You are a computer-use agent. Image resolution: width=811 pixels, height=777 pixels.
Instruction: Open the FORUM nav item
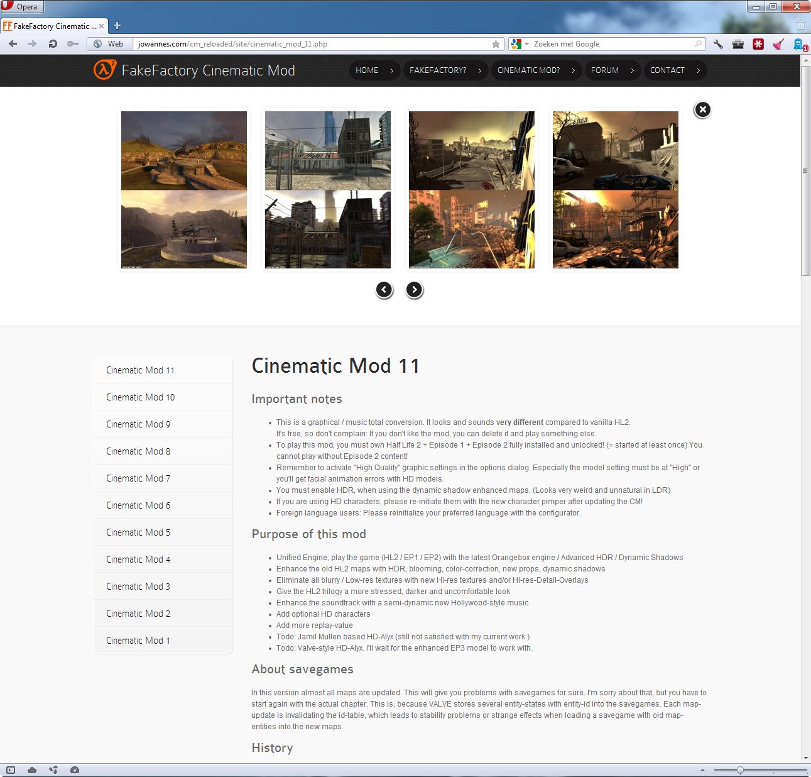click(612, 70)
